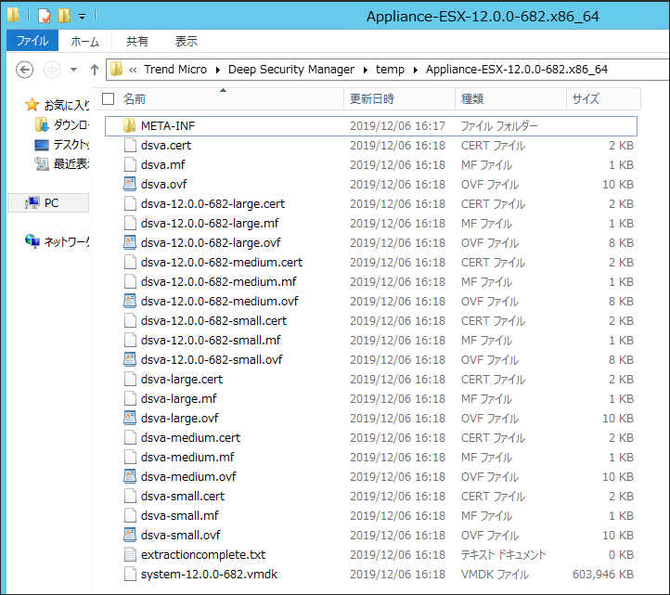Click the Properties icon in quick access toolbar
The image size is (670, 595).
[43, 16]
